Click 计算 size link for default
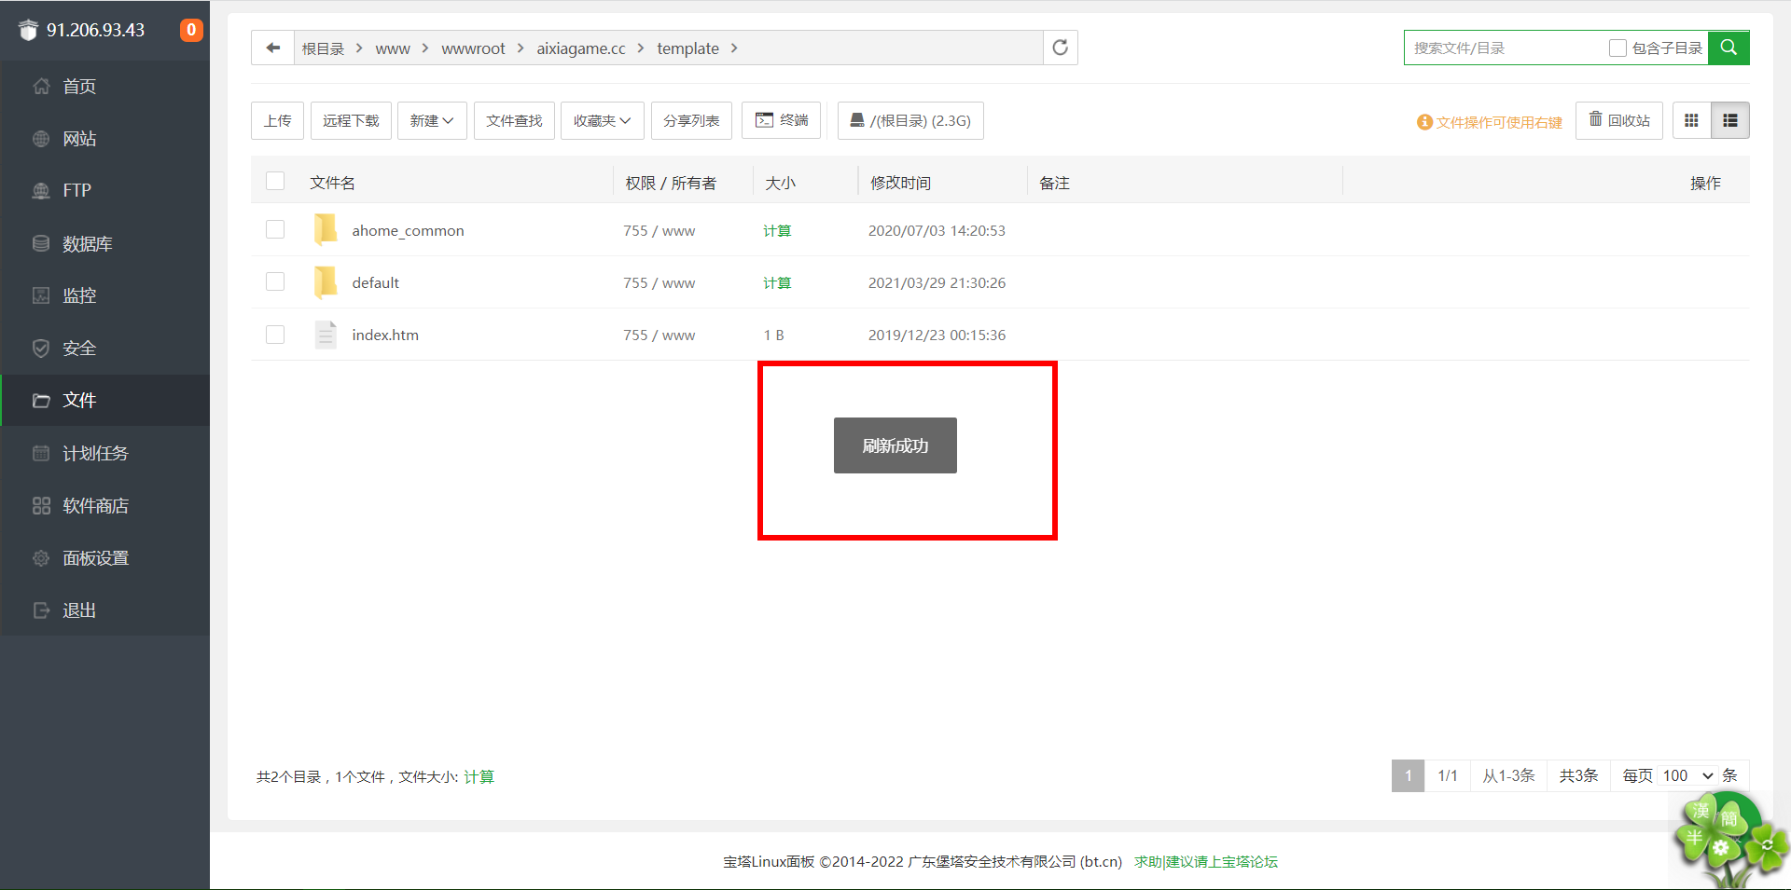 [x=777, y=282]
